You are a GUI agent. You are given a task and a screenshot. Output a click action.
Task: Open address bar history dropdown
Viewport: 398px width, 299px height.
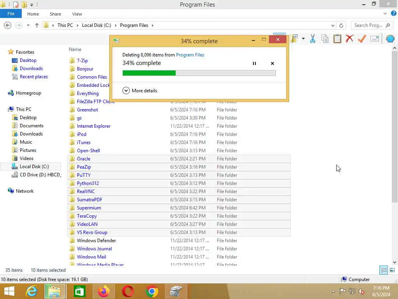click(333, 25)
